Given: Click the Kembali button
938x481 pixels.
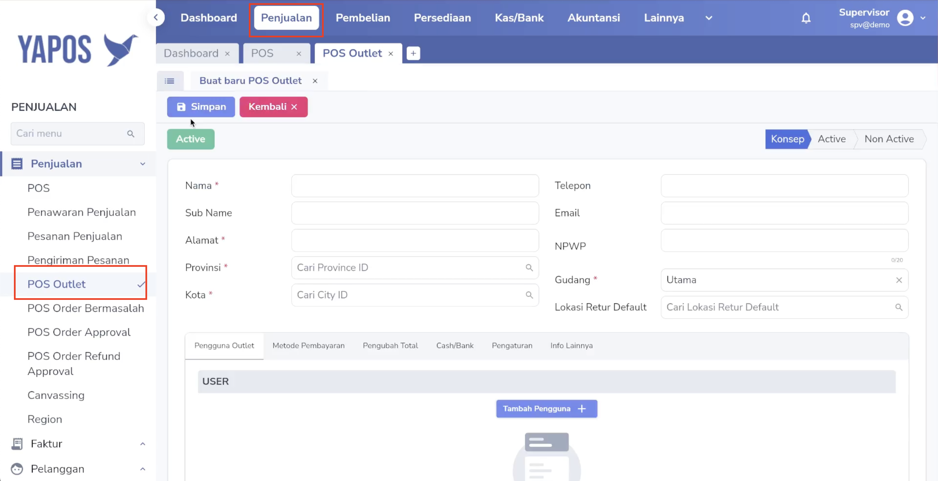Looking at the screenshot, I should 273,107.
